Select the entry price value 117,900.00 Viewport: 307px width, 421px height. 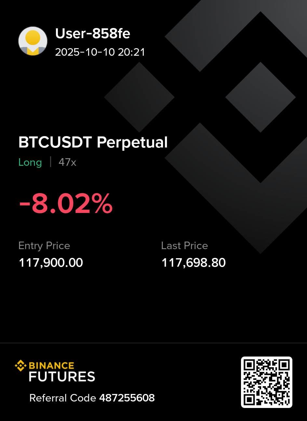[51, 262]
